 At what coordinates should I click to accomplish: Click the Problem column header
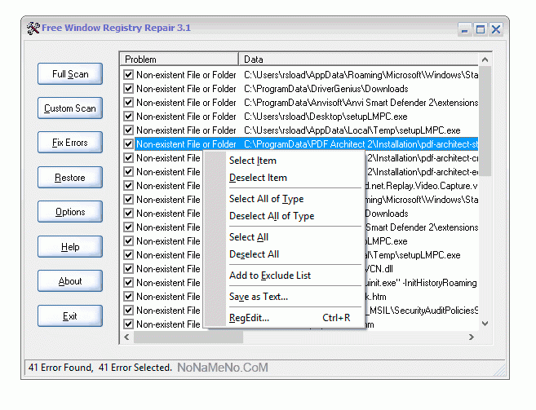[179, 60]
